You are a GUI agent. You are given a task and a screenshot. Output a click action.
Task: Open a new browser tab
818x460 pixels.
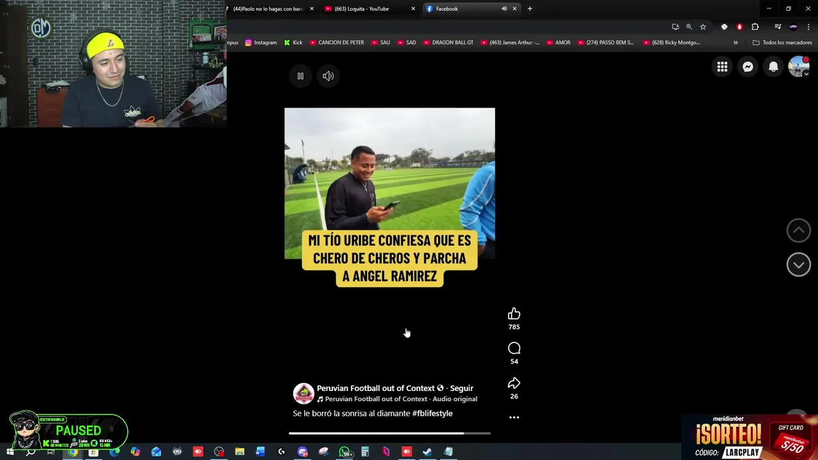(530, 9)
